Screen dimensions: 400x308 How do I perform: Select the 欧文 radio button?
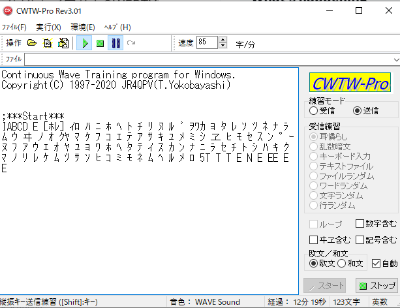pyautogui.click(x=322, y=263)
